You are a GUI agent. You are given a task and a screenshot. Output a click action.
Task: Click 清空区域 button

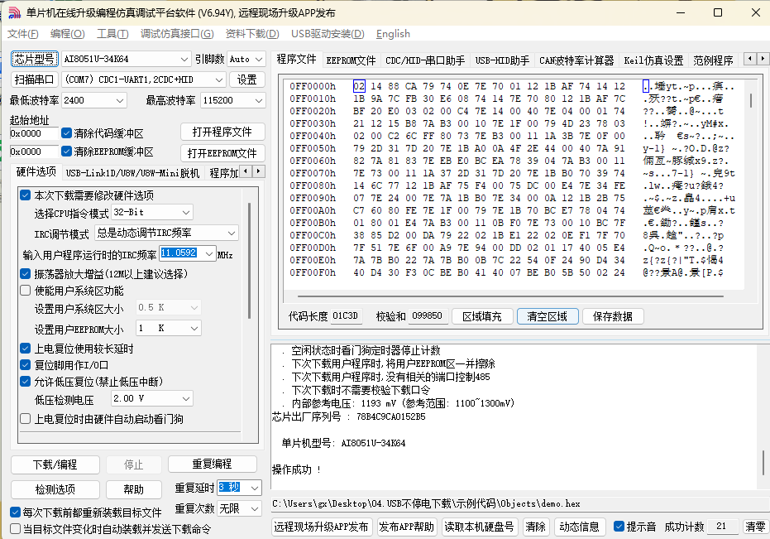click(547, 316)
